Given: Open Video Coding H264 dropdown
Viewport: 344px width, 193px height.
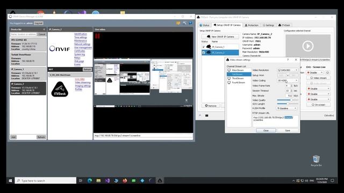Looking at the screenshot, I should pos(288,80).
